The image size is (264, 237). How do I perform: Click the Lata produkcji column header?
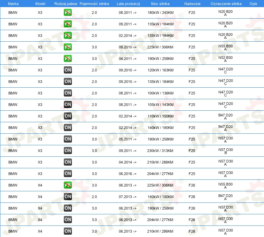128,4
